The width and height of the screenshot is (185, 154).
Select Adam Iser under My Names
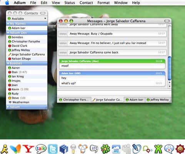(x=27, y=28)
